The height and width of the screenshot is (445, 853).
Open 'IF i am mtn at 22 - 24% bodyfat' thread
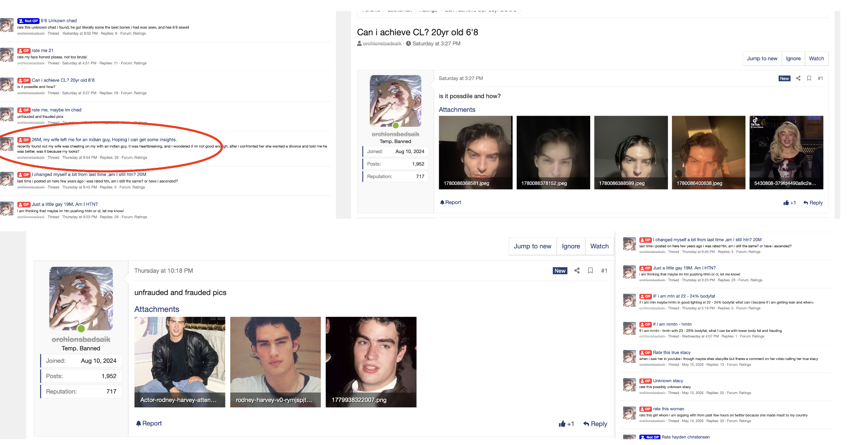pyautogui.click(x=684, y=296)
